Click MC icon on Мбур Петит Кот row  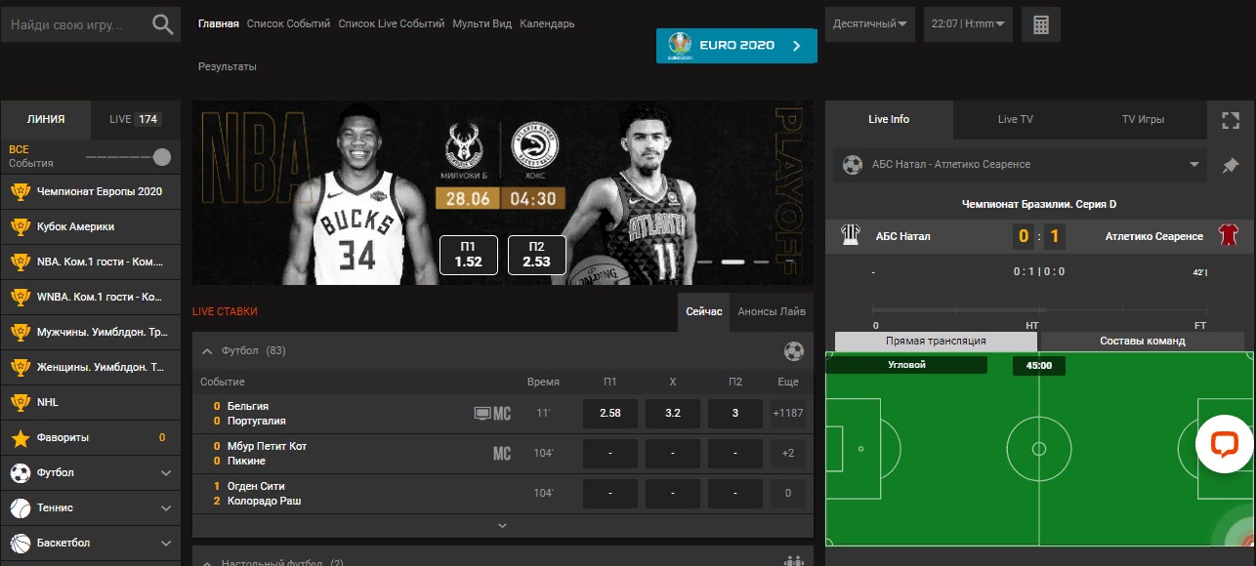tap(502, 454)
